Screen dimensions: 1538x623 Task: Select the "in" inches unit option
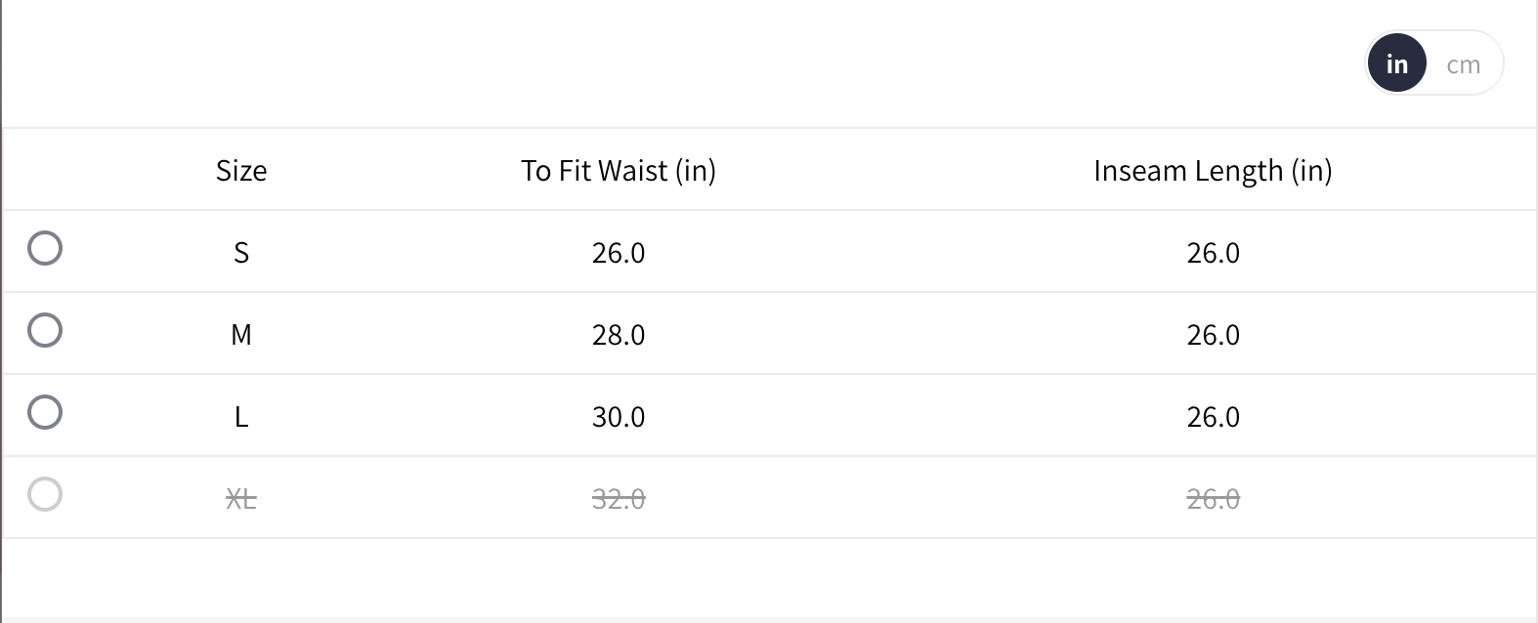click(x=1396, y=64)
